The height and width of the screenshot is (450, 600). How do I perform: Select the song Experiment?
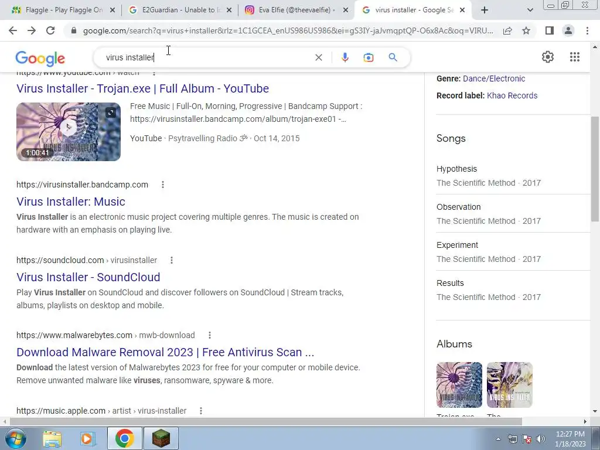(457, 245)
